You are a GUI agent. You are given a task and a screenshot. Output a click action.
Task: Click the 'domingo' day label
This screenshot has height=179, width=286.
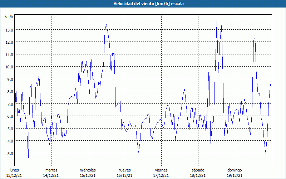(235, 170)
